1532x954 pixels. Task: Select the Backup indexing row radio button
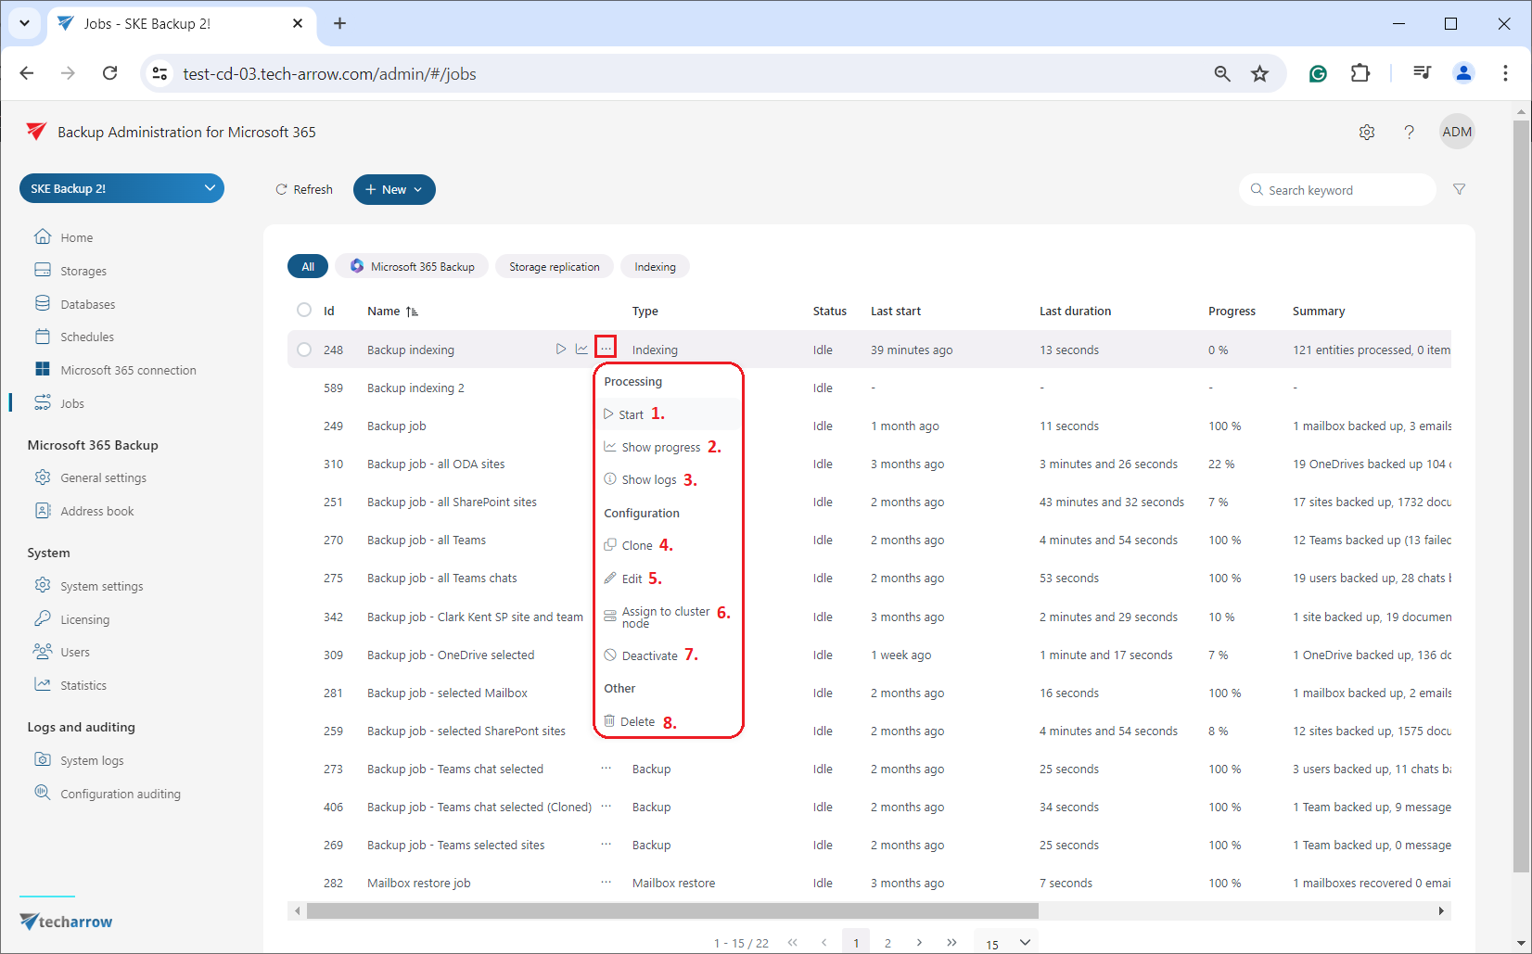point(304,350)
